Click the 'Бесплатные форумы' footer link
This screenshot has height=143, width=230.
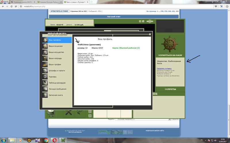click(x=75, y=132)
